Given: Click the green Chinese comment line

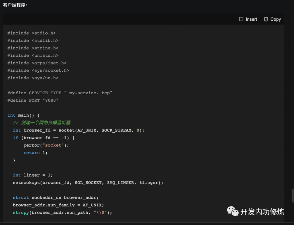Looking at the screenshot, I should click(x=42, y=123).
